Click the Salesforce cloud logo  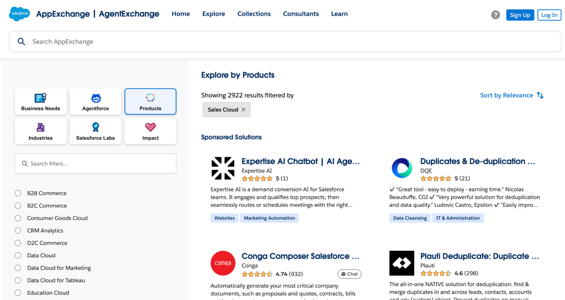(x=19, y=14)
